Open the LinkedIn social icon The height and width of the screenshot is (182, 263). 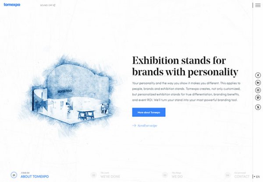tap(258, 83)
